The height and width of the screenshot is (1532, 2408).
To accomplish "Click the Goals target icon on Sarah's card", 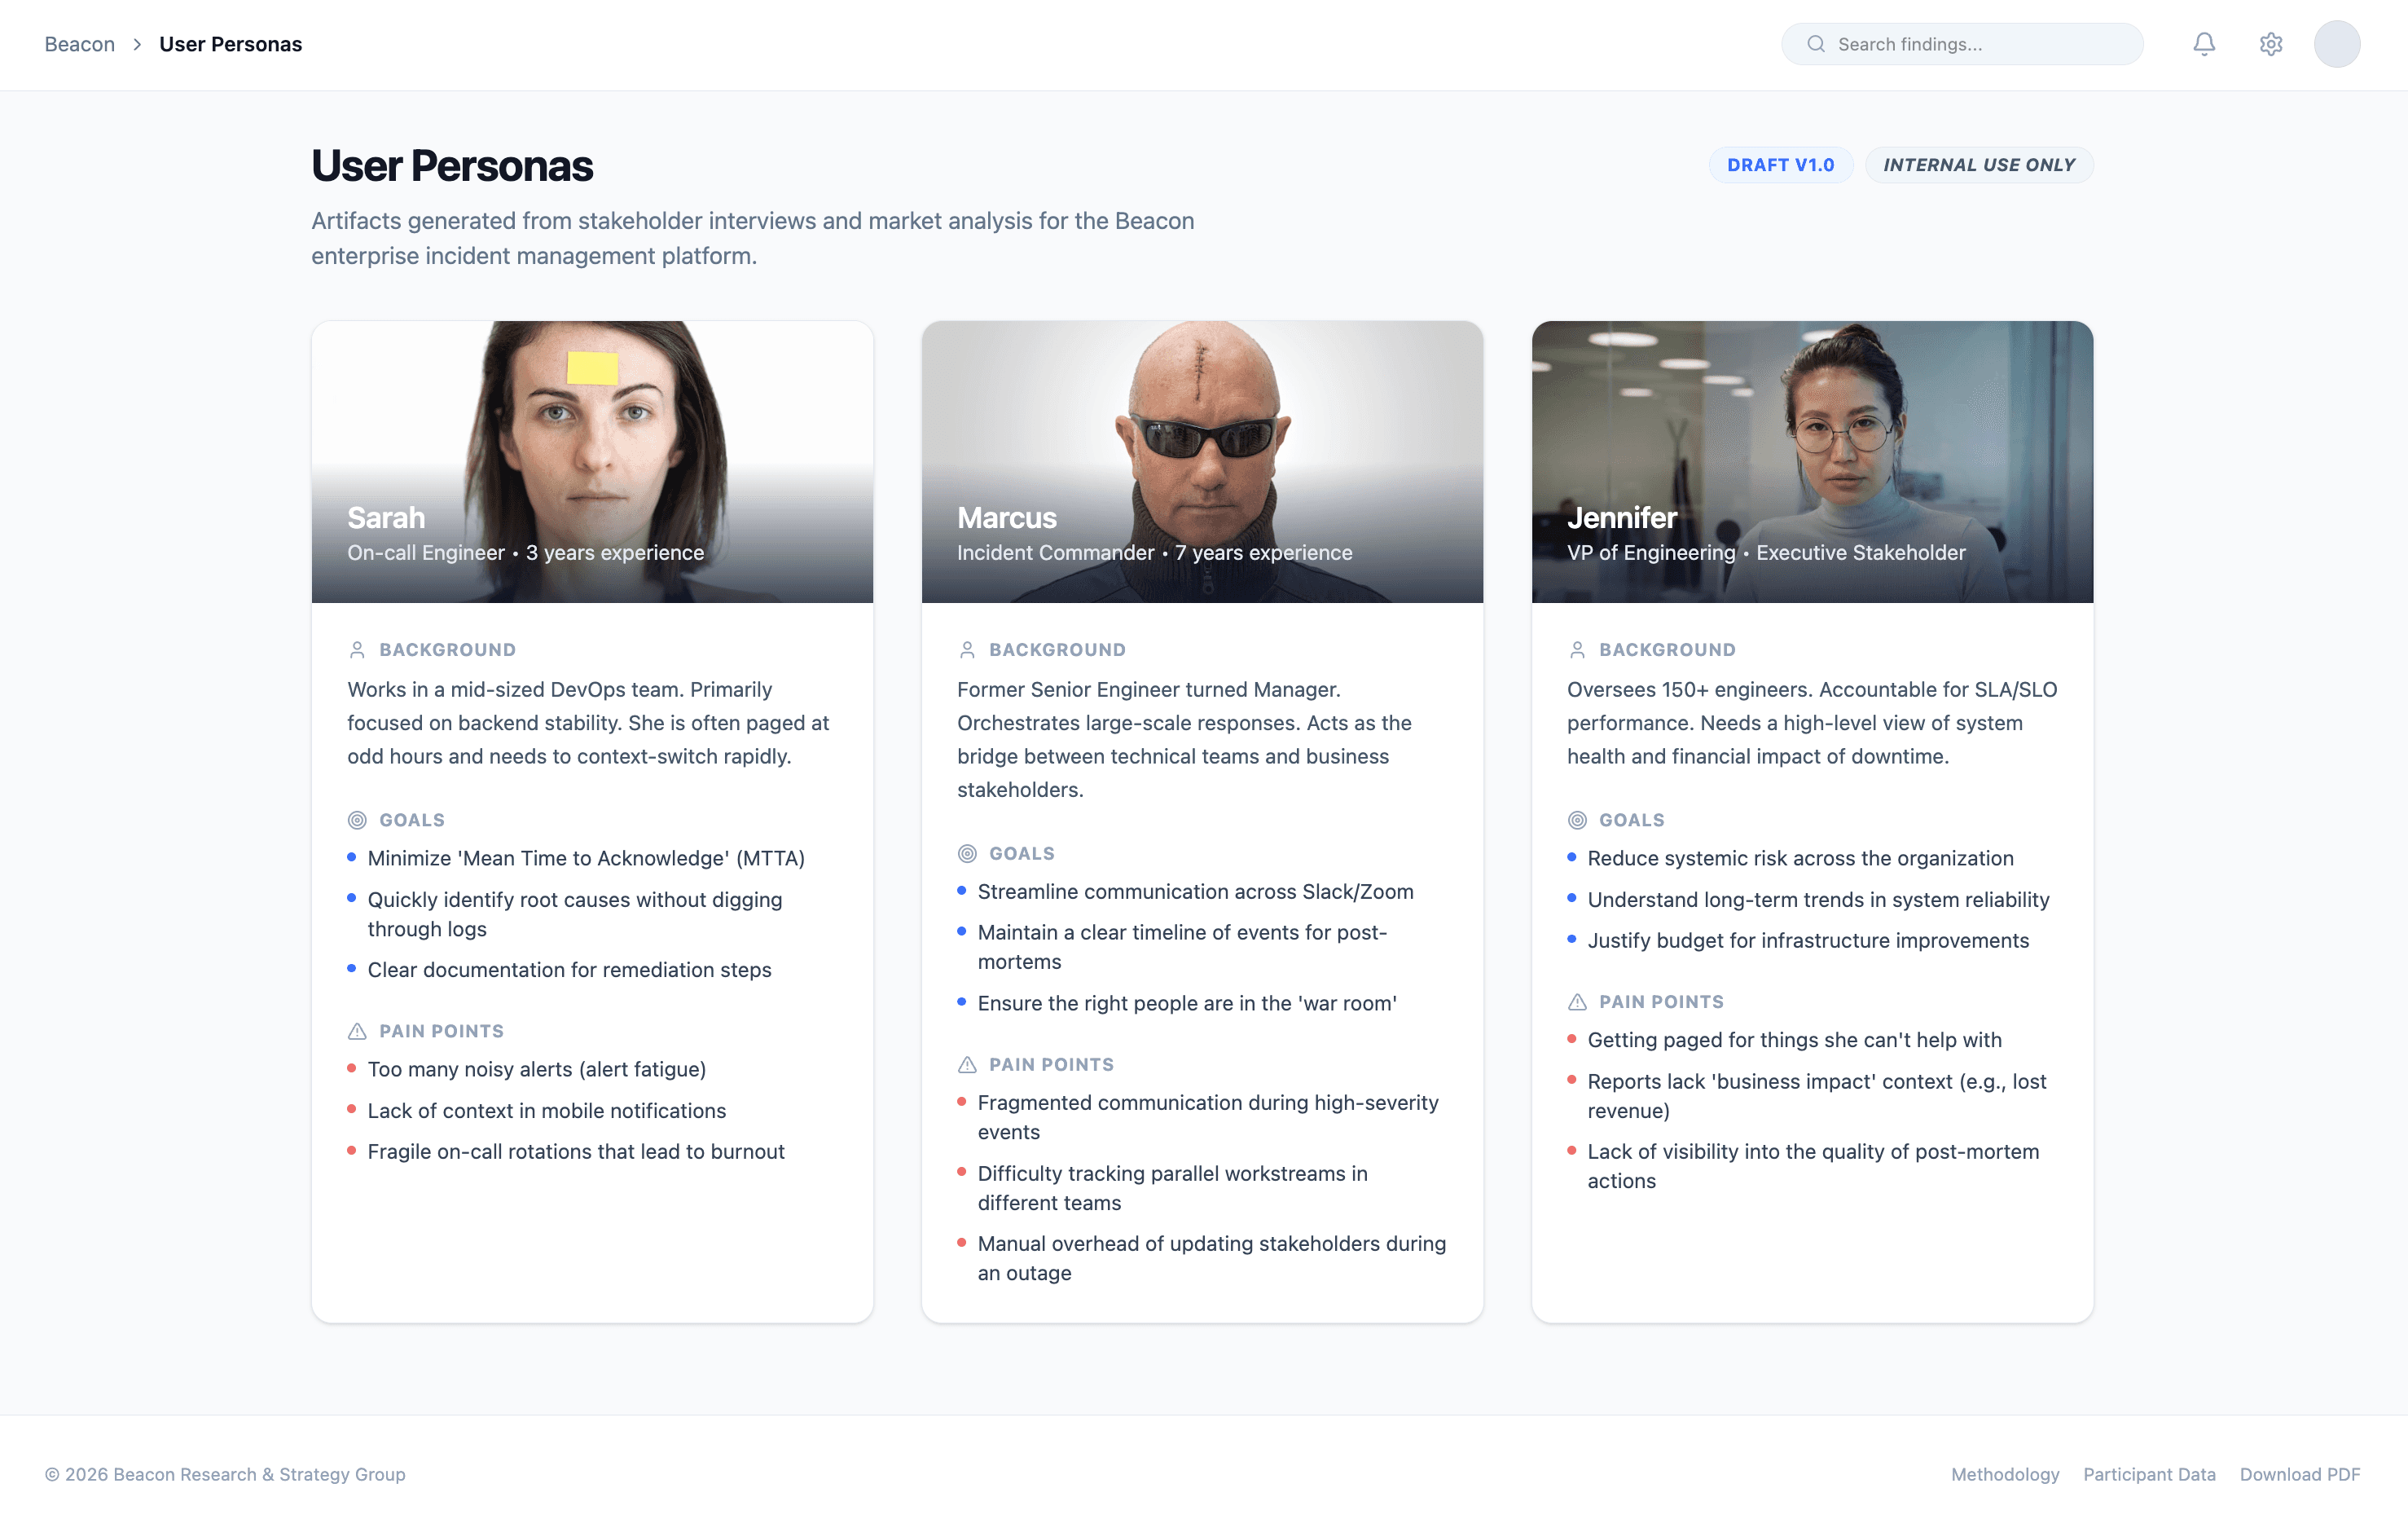I will tap(355, 820).
